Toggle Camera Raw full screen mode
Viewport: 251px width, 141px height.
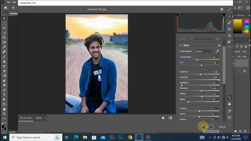click(x=229, y=9)
